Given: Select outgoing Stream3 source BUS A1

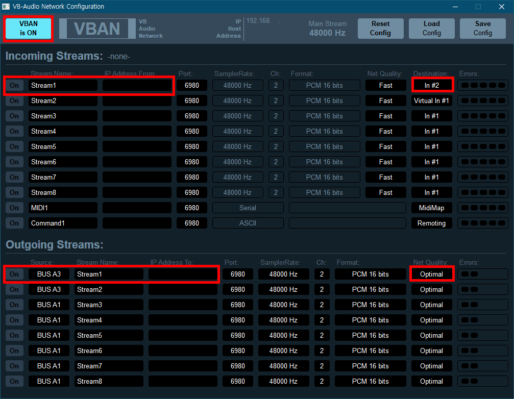Looking at the screenshot, I should (49, 305).
